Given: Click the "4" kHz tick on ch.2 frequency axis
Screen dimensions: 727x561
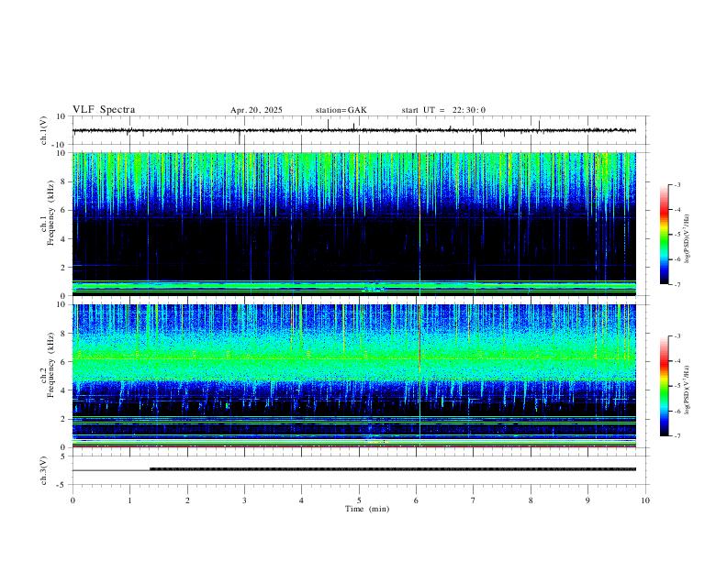Looking at the screenshot, I should (x=64, y=390).
